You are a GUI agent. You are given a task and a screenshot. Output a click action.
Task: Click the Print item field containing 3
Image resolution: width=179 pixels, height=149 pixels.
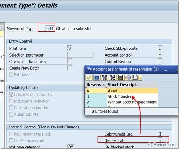(x=70, y=48)
